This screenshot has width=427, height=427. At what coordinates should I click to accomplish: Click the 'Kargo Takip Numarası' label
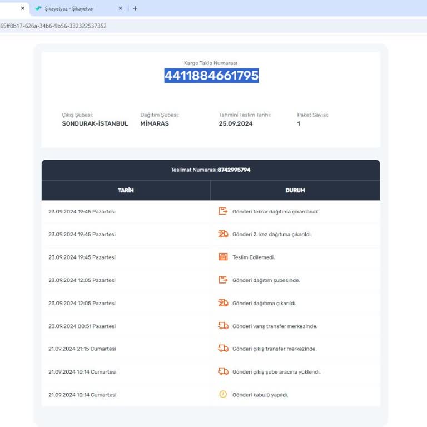coord(211,63)
